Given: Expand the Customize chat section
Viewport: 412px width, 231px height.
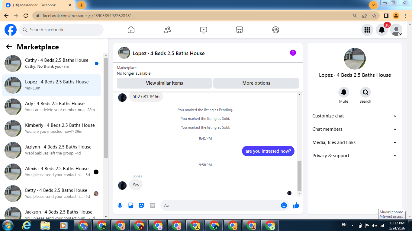Looking at the screenshot, I should pyautogui.click(x=355, y=116).
